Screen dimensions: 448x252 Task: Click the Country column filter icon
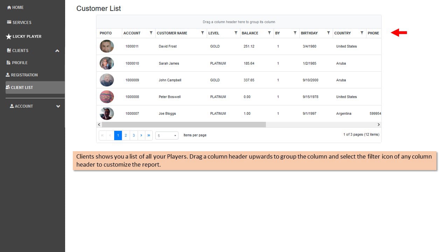362,33
